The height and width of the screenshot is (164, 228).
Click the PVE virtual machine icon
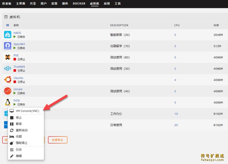(x=8, y=57)
